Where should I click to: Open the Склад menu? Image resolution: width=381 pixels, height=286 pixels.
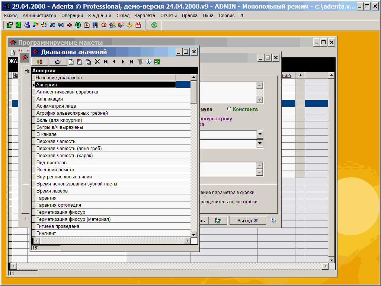tap(123, 16)
